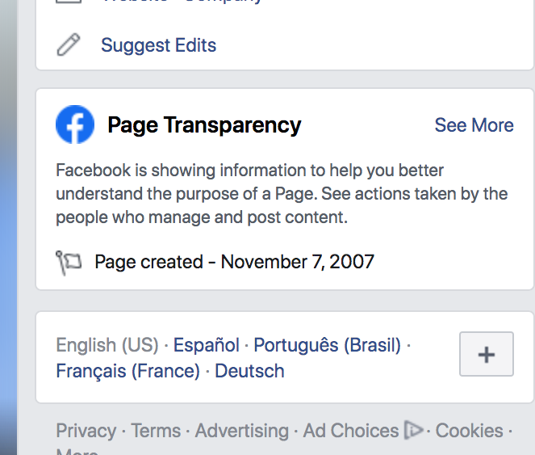Select Português (Brasil) language
The width and height of the screenshot is (535, 455).
point(327,345)
